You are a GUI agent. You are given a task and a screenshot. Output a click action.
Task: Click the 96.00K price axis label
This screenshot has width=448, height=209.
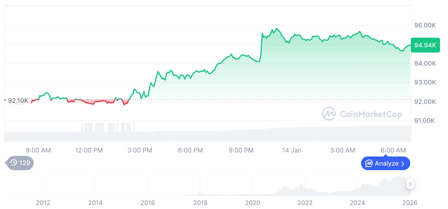425,25
